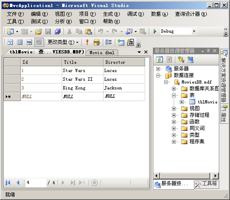Image resolution: width=230 pixels, height=200 pixels.
Task: Go to first record navigation button
Action: coord(8,182)
